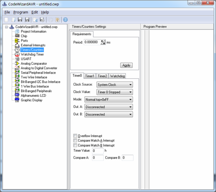Viewport: 216px width, 192px height.
Task: Click the ADC icon in tree
Action: point(17,68)
